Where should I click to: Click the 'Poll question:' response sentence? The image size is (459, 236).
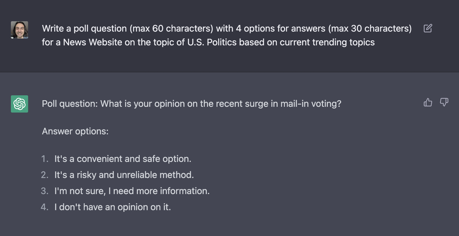(192, 104)
